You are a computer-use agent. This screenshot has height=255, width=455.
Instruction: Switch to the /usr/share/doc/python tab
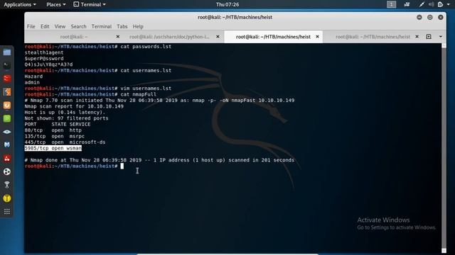(169, 37)
